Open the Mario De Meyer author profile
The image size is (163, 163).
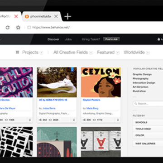8,108
